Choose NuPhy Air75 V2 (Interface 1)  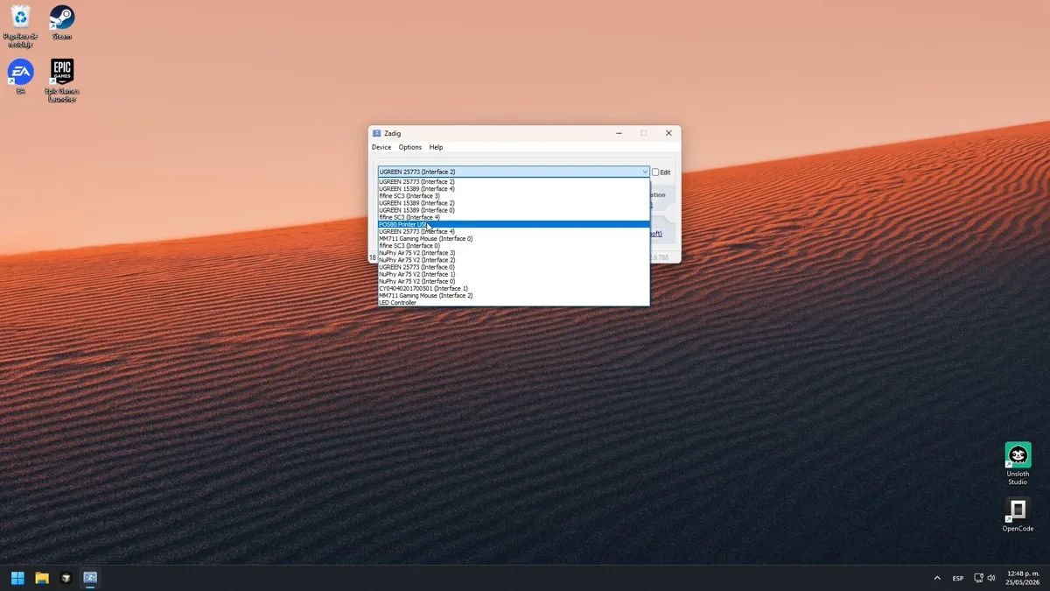[x=514, y=274]
